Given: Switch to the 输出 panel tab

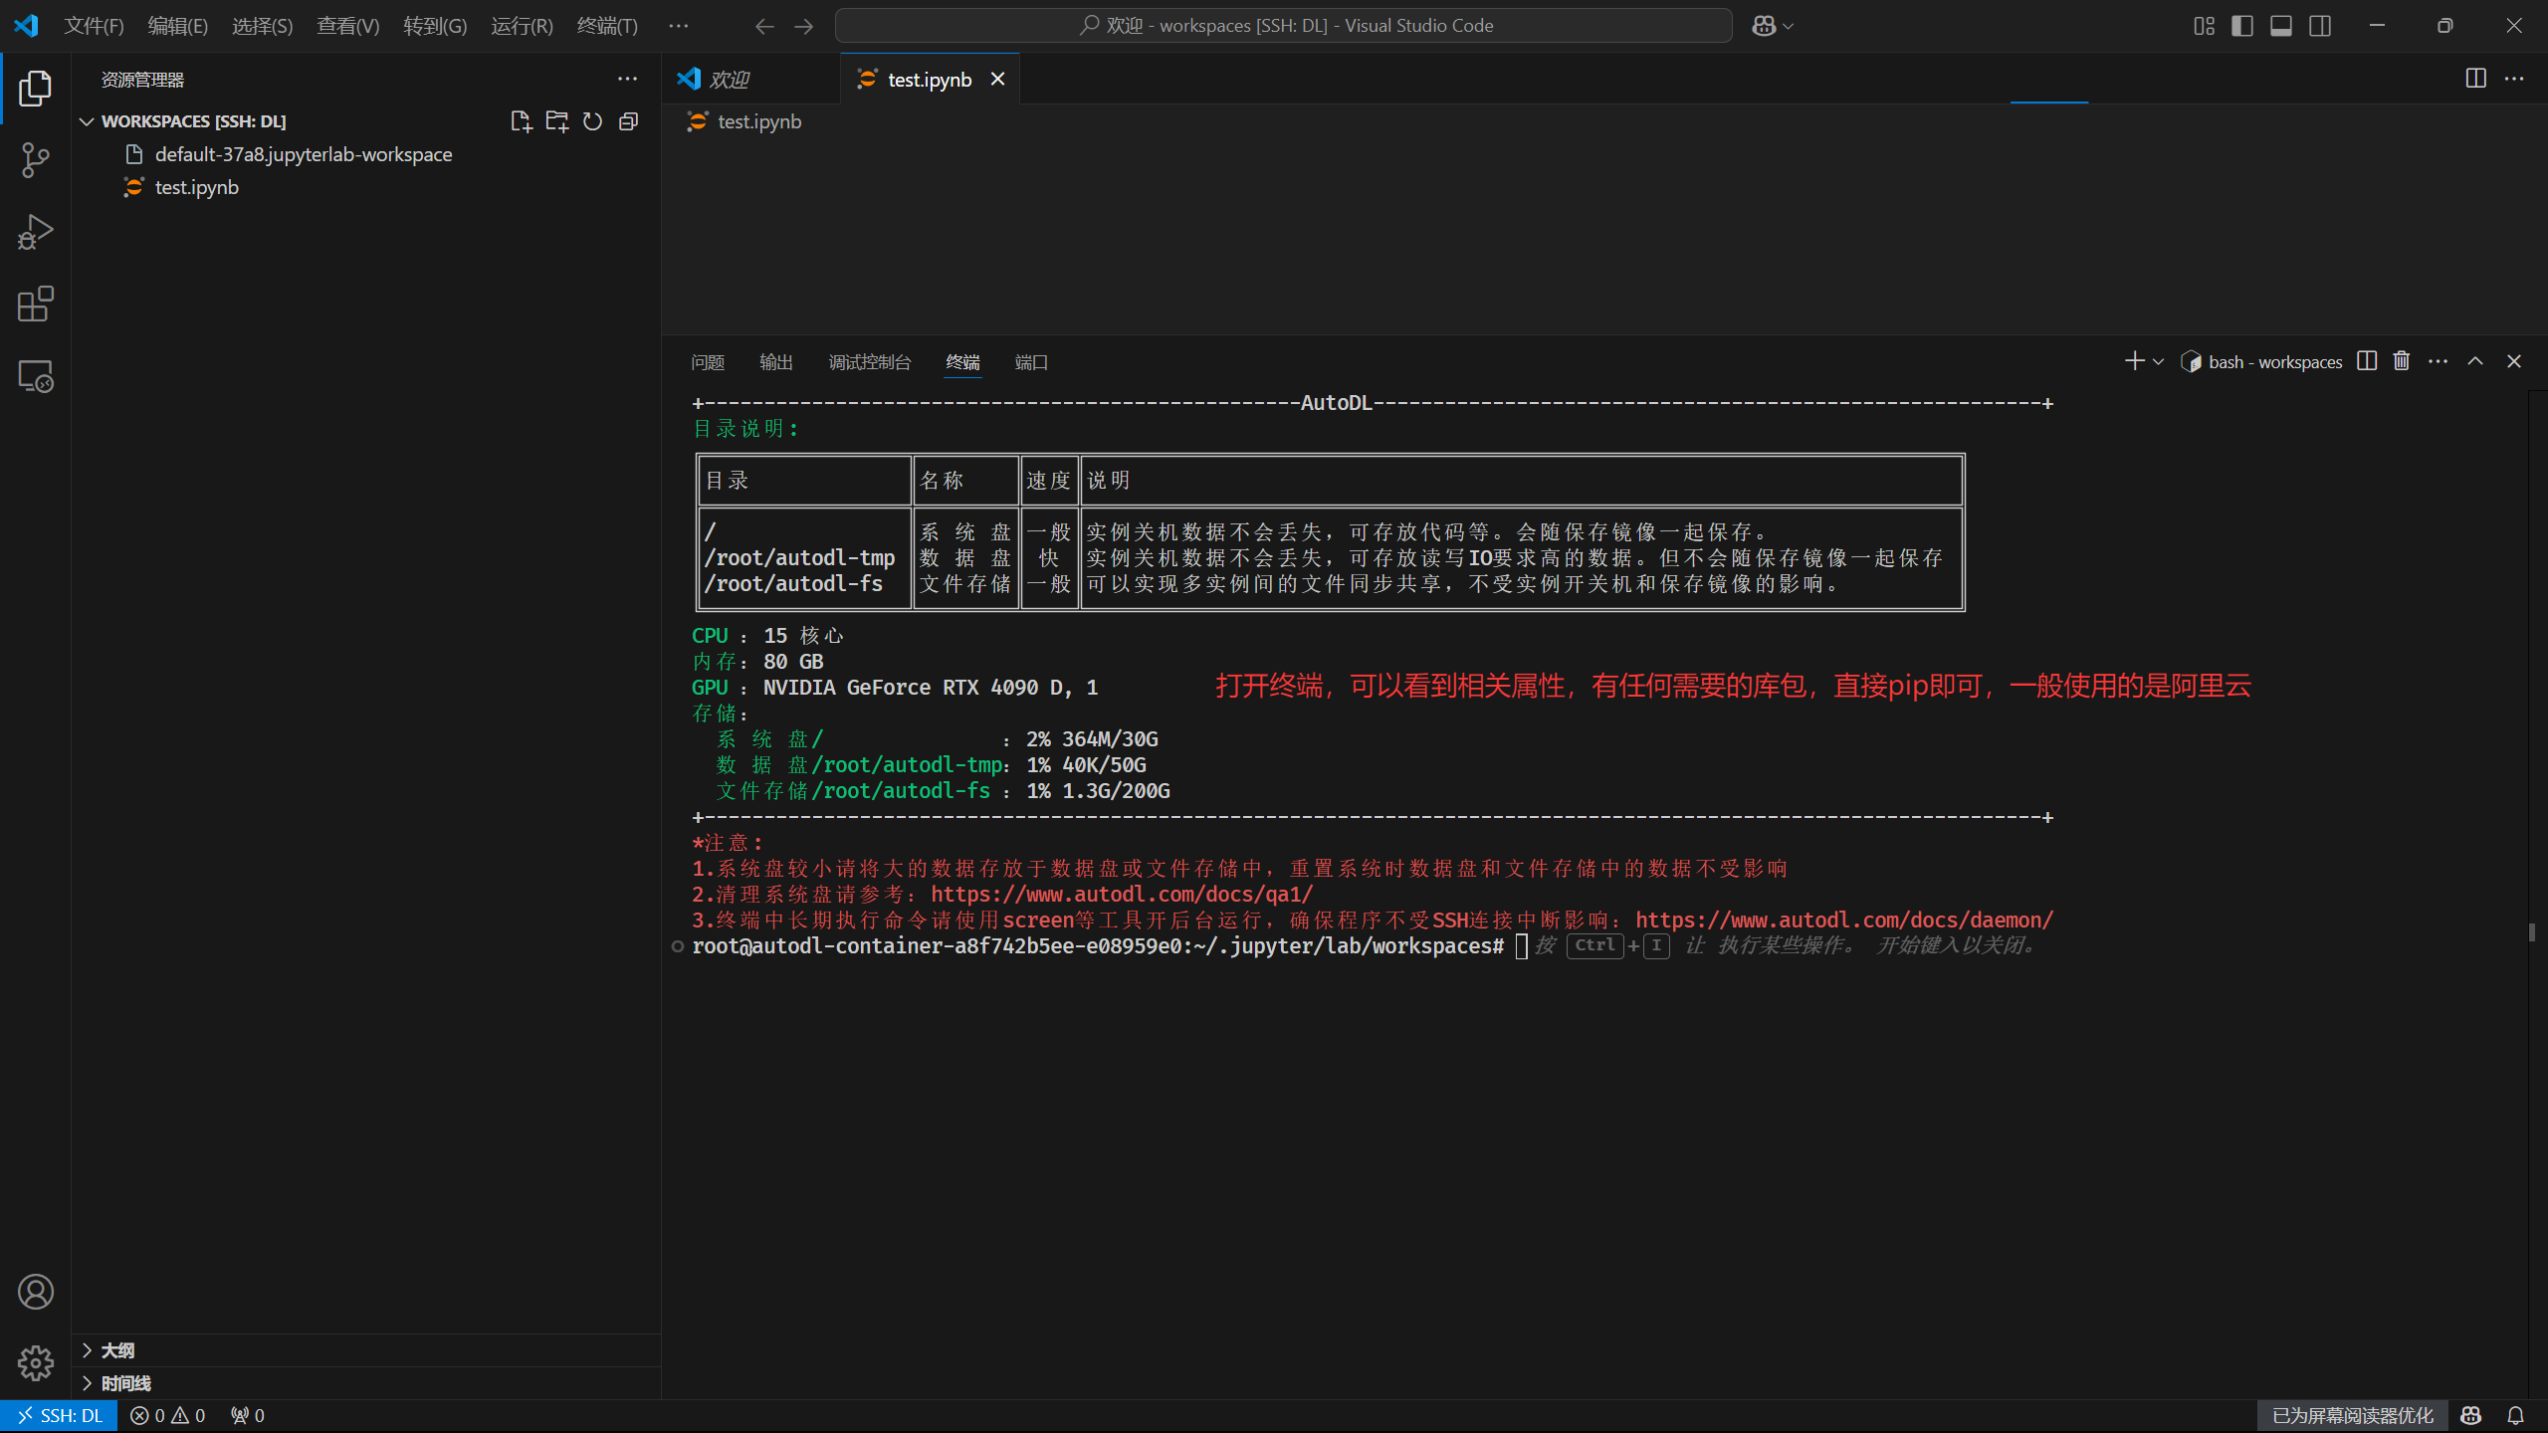Looking at the screenshot, I should pos(775,362).
